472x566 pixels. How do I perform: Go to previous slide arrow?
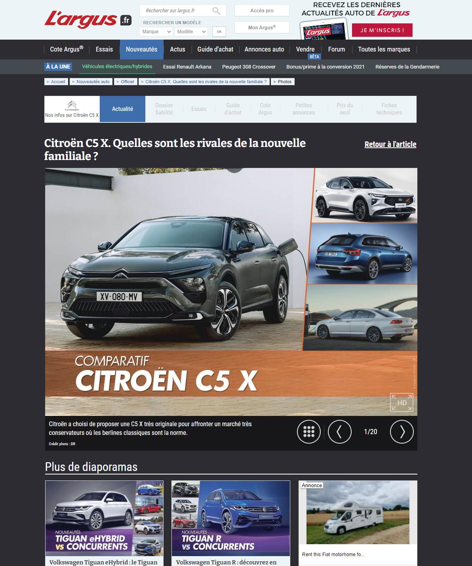pyautogui.click(x=339, y=431)
